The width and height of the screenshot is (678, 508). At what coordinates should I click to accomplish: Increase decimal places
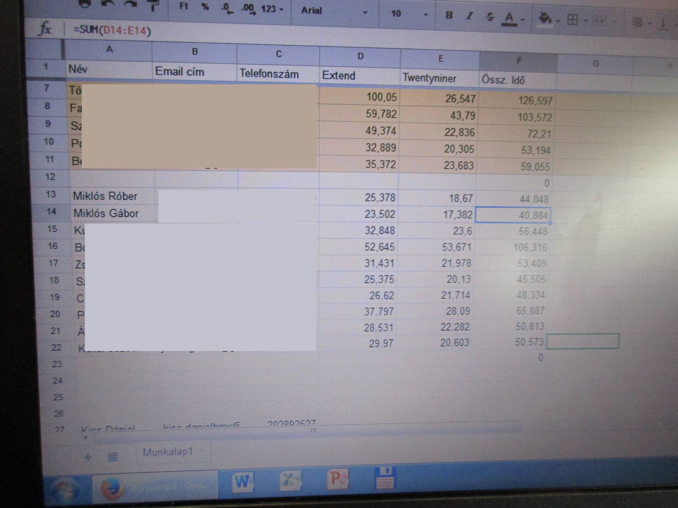point(248,8)
